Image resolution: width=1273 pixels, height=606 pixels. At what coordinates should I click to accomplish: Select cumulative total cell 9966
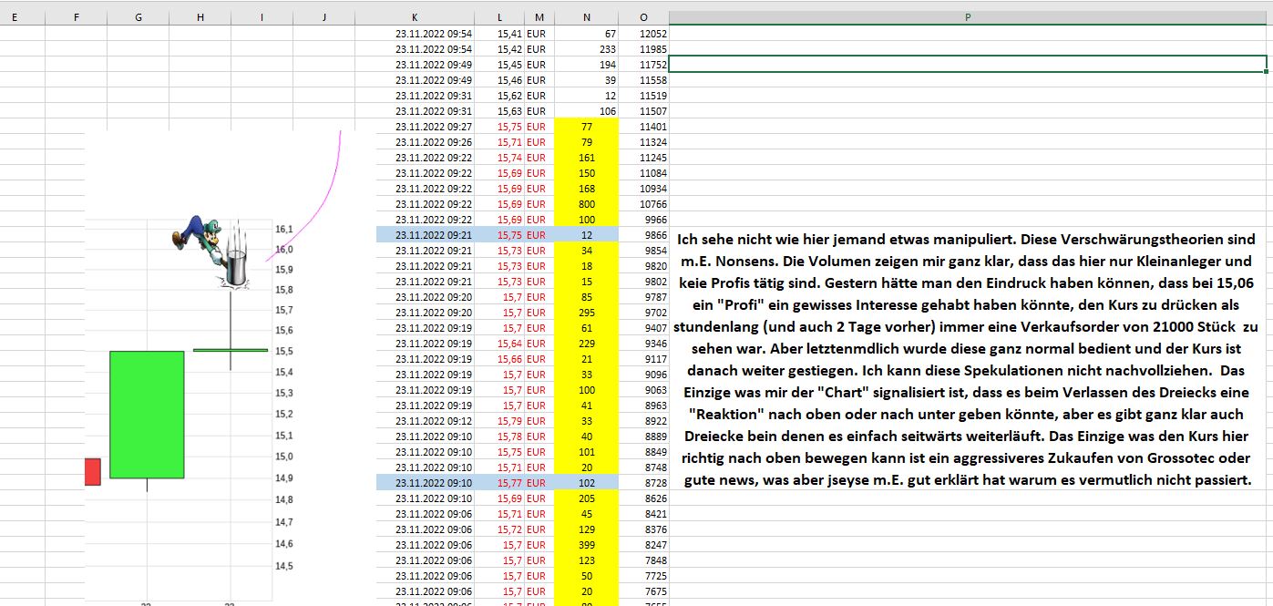pyautogui.click(x=643, y=220)
